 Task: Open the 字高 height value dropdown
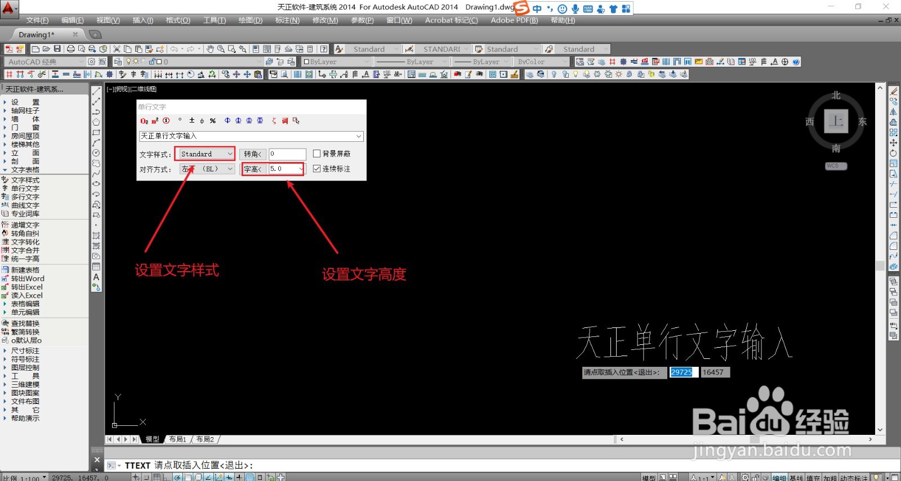pos(301,169)
